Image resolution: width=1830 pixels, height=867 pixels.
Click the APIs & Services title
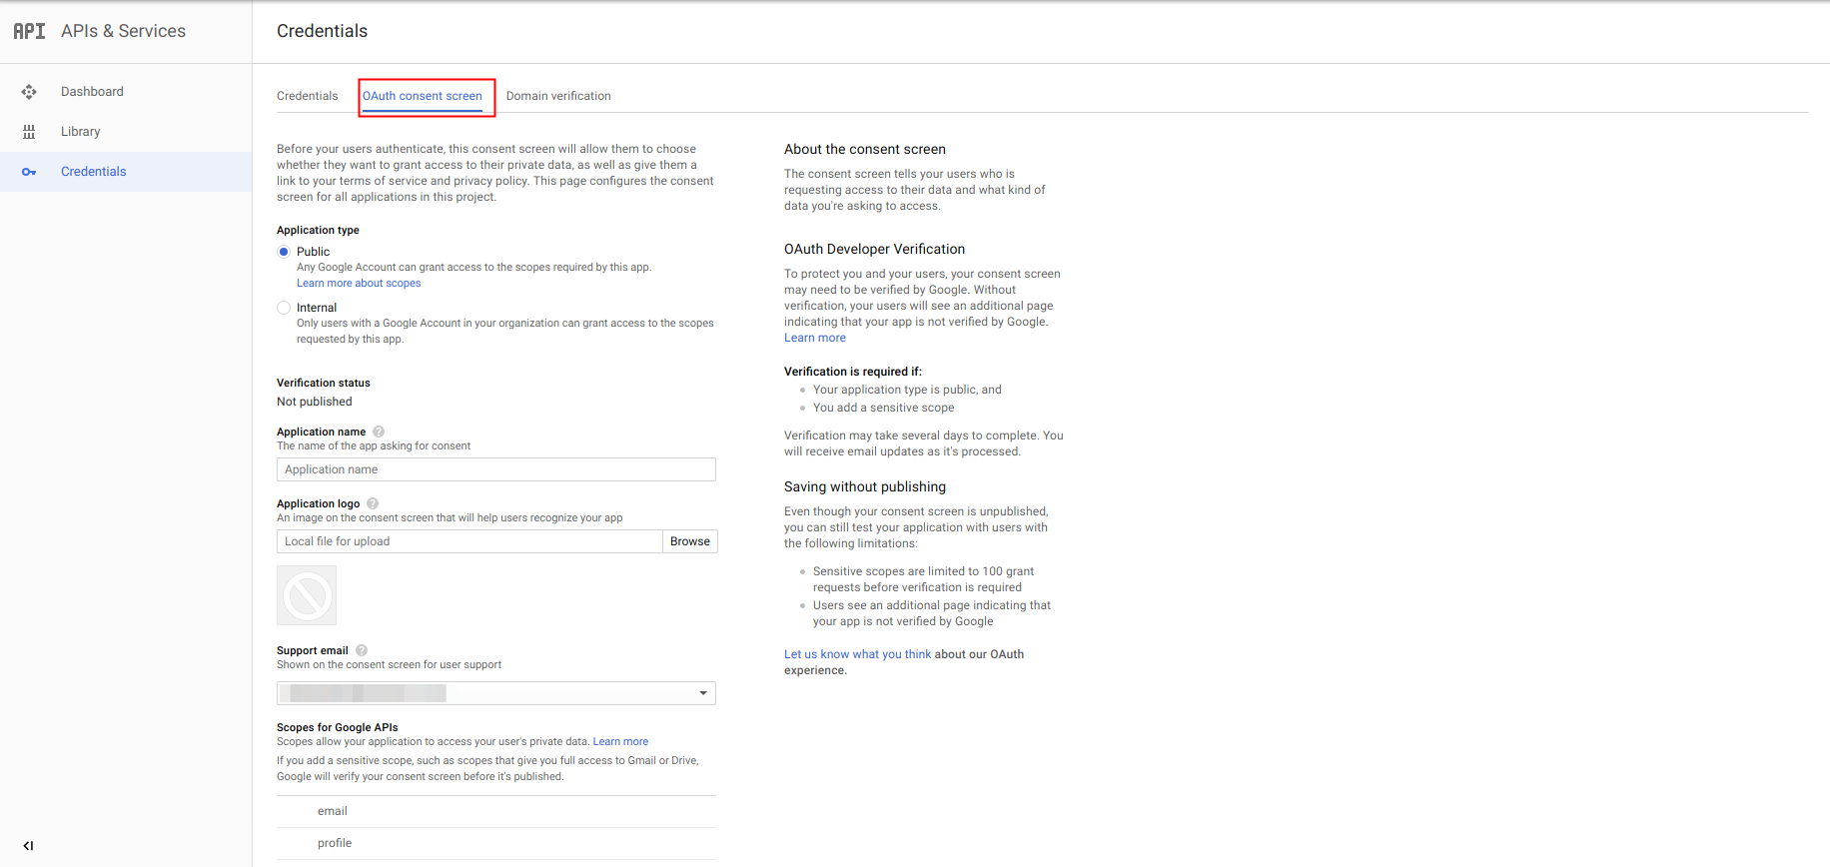click(x=123, y=31)
